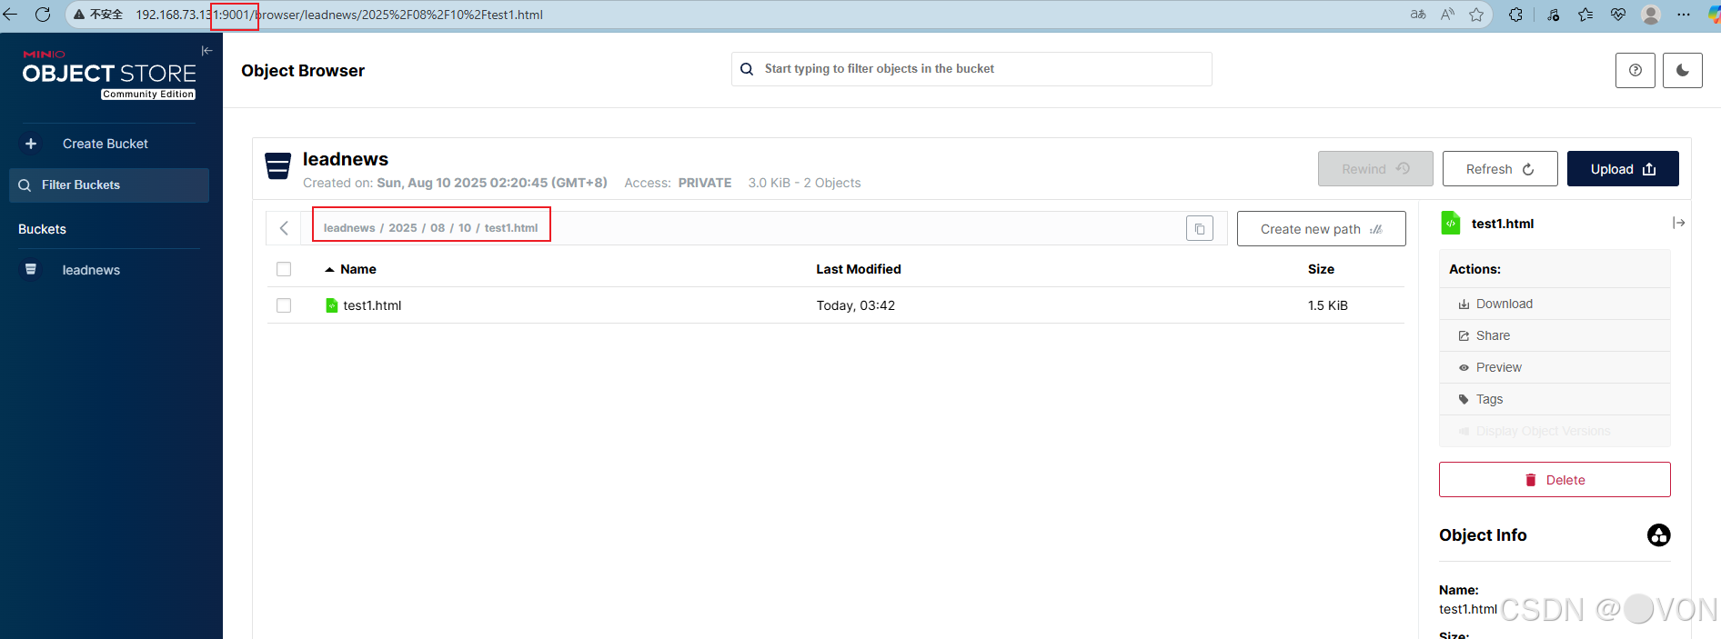Screen dimensions: 1721x639
Task: Click the Last Modified column header
Action: click(x=859, y=269)
